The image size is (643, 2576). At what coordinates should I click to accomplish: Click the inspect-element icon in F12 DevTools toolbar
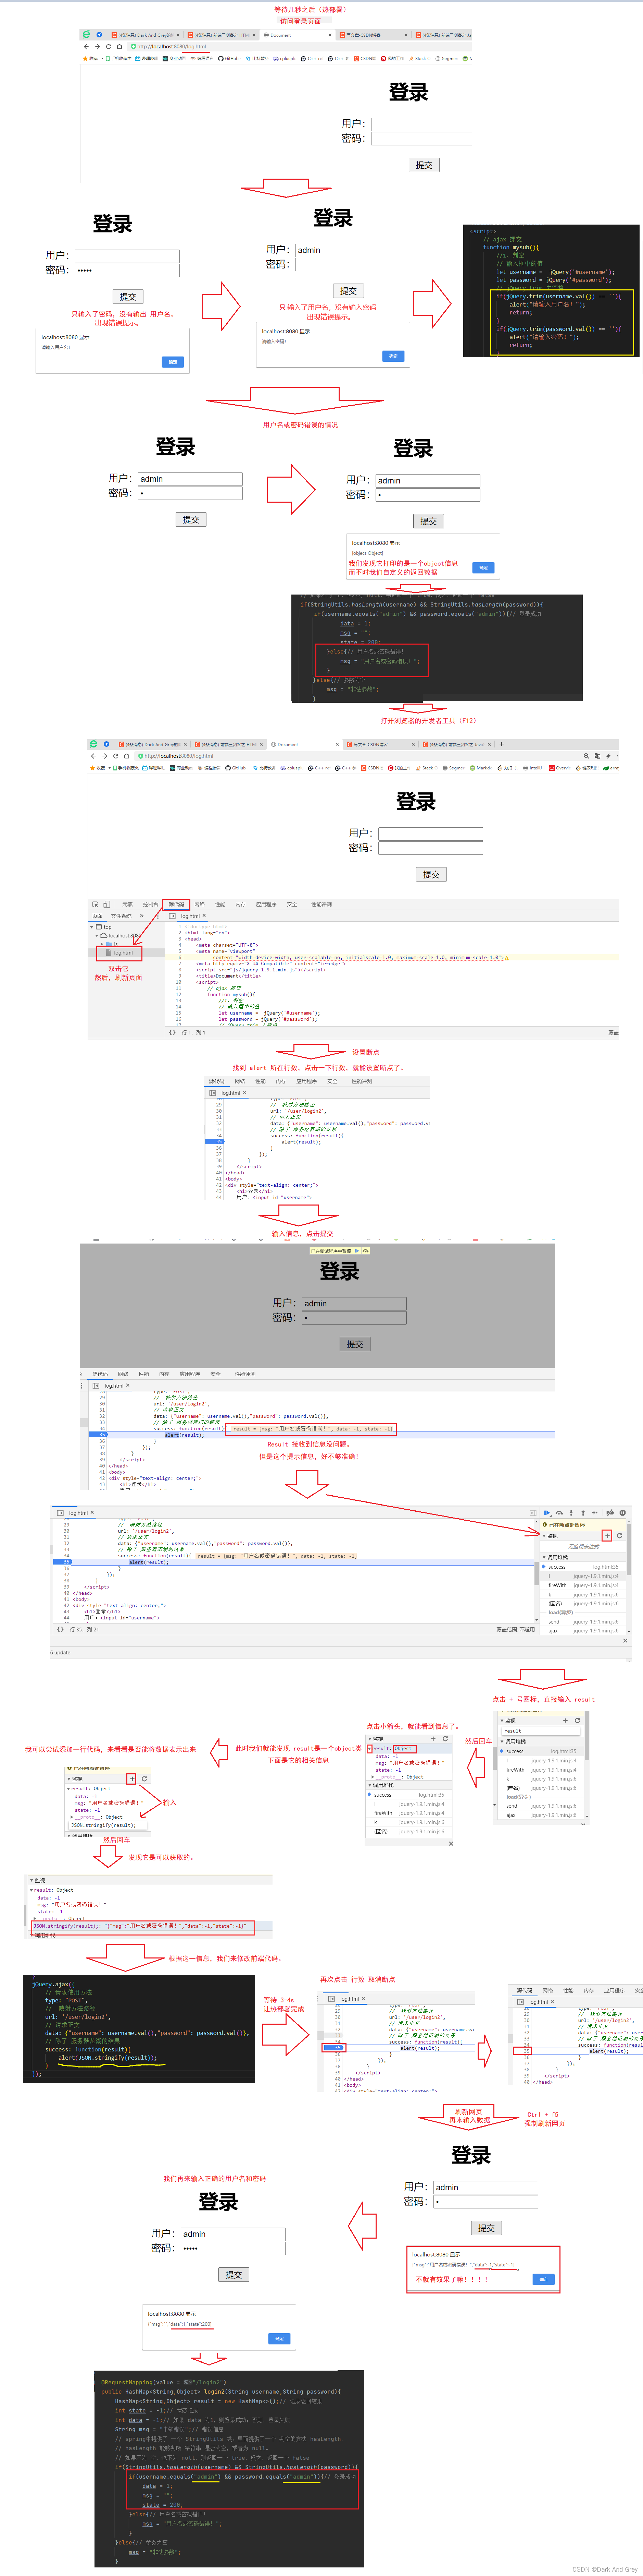point(96,904)
